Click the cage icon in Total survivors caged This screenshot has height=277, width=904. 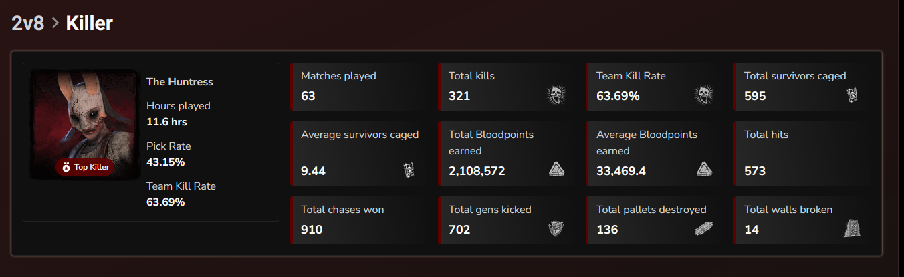pos(851,95)
